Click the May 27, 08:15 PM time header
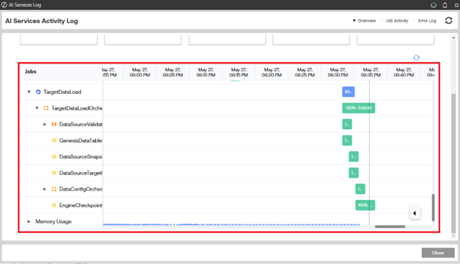The image size is (460, 264). click(239, 72)
